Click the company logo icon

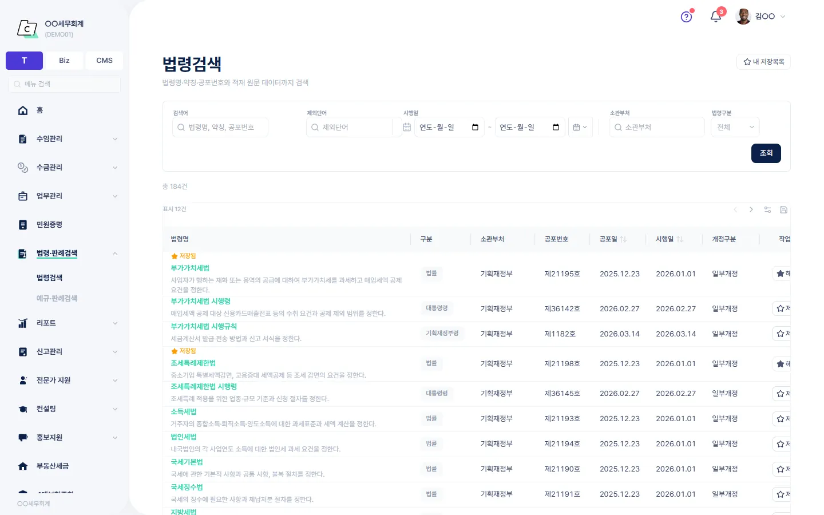pos(27,28)
